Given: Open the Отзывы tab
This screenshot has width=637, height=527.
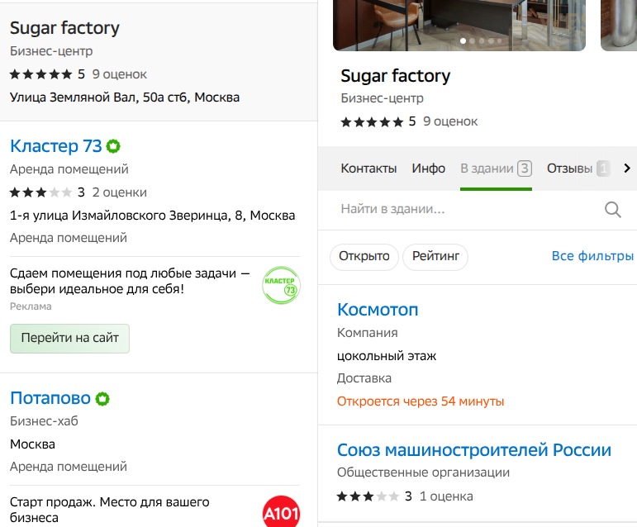Looking at the screenshot, I should tap(570, 169).
